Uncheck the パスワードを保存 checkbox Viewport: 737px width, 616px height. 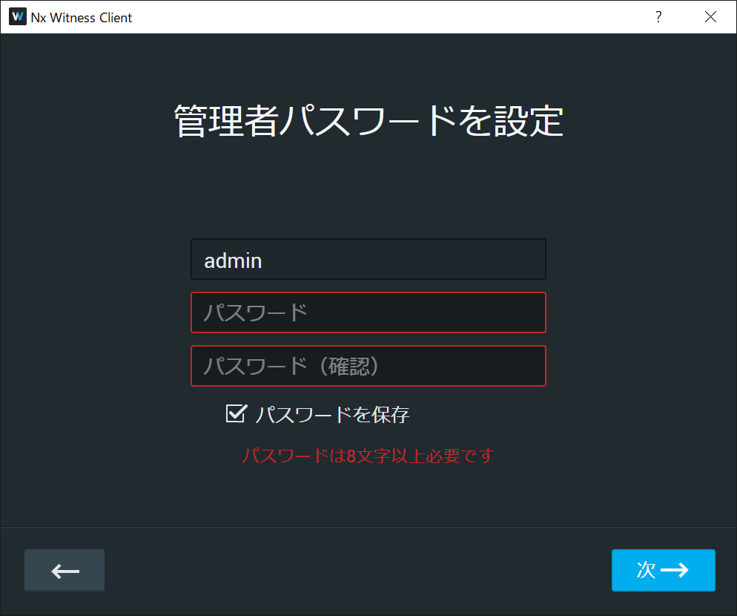click(x=236, y=413)
